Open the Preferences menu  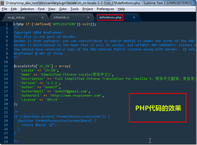pos(105,9)
